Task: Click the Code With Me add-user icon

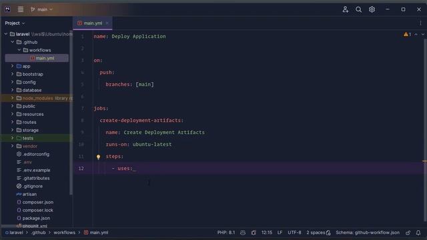Action: [x=346, y=9]
